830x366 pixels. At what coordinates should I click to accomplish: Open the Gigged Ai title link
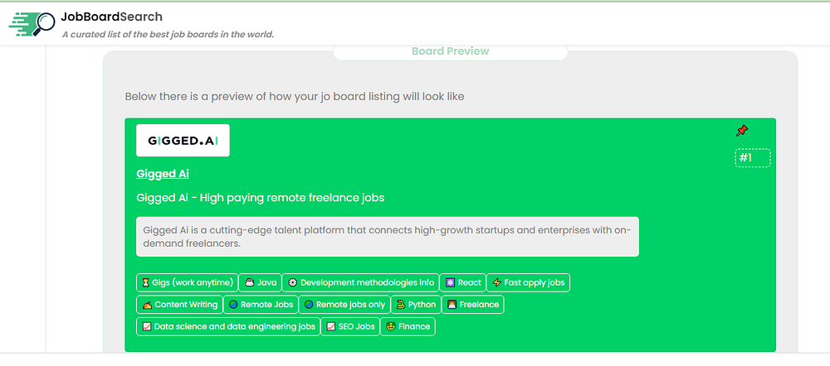tap(163, 174)
